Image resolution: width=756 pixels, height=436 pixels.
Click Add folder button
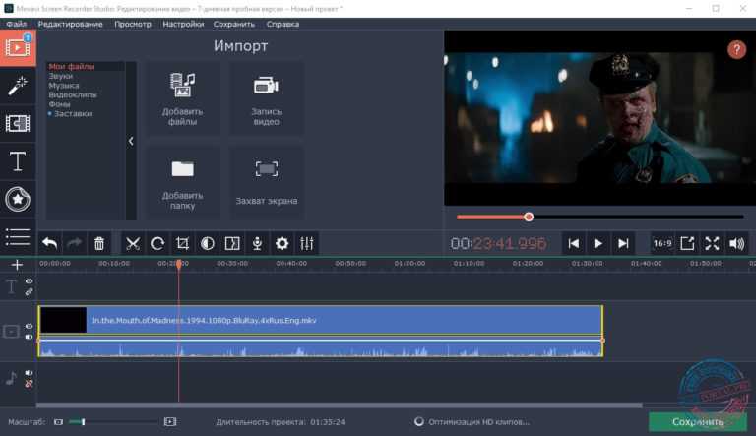pyautogui.click(x=183, y=183)
